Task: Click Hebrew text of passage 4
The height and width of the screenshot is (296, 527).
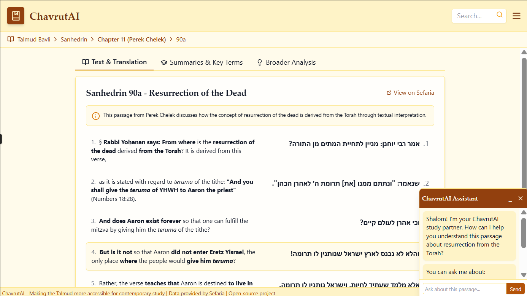Action: pos(355,254)
